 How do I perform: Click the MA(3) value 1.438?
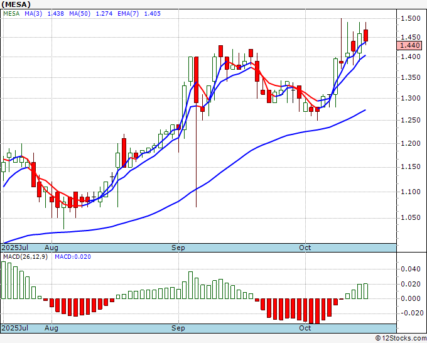(55, 14)
